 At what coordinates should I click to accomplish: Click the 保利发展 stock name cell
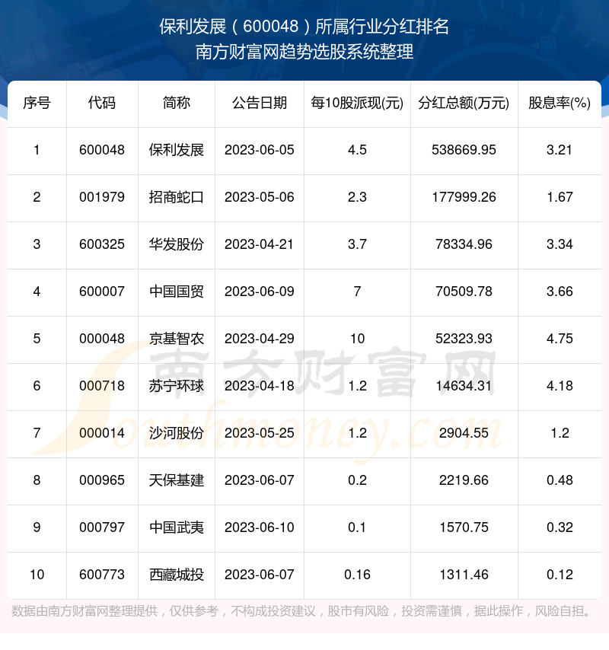click(x=177, y=150)
